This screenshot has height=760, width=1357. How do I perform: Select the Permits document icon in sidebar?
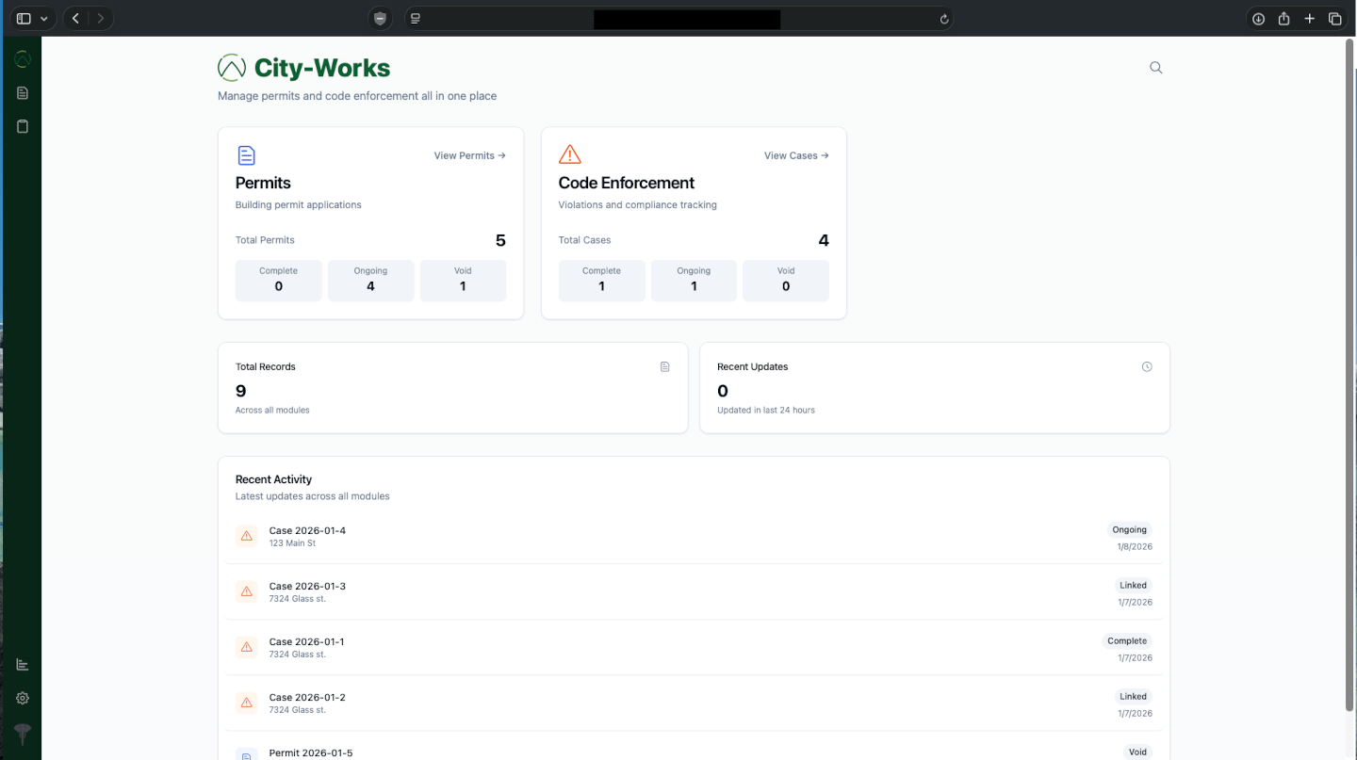23,92
